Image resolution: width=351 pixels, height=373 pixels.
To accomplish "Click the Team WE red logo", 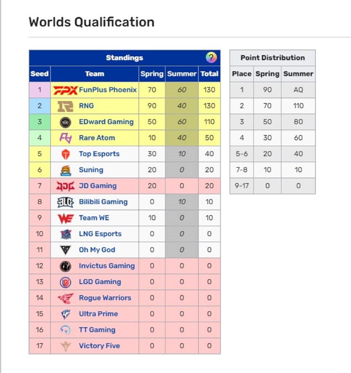I will 66,219.
